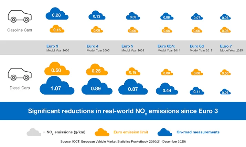This screenshot has height=147, width=246.
Task: Click the 'On-road measurements' legend text
Action: [198, 132]
